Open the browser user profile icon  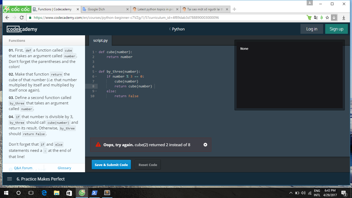click(x=309, y=3)
